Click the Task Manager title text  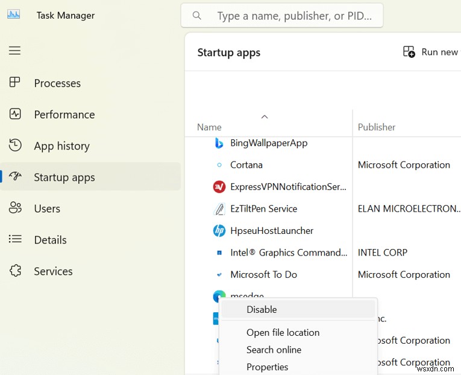[x=66, y=15]
